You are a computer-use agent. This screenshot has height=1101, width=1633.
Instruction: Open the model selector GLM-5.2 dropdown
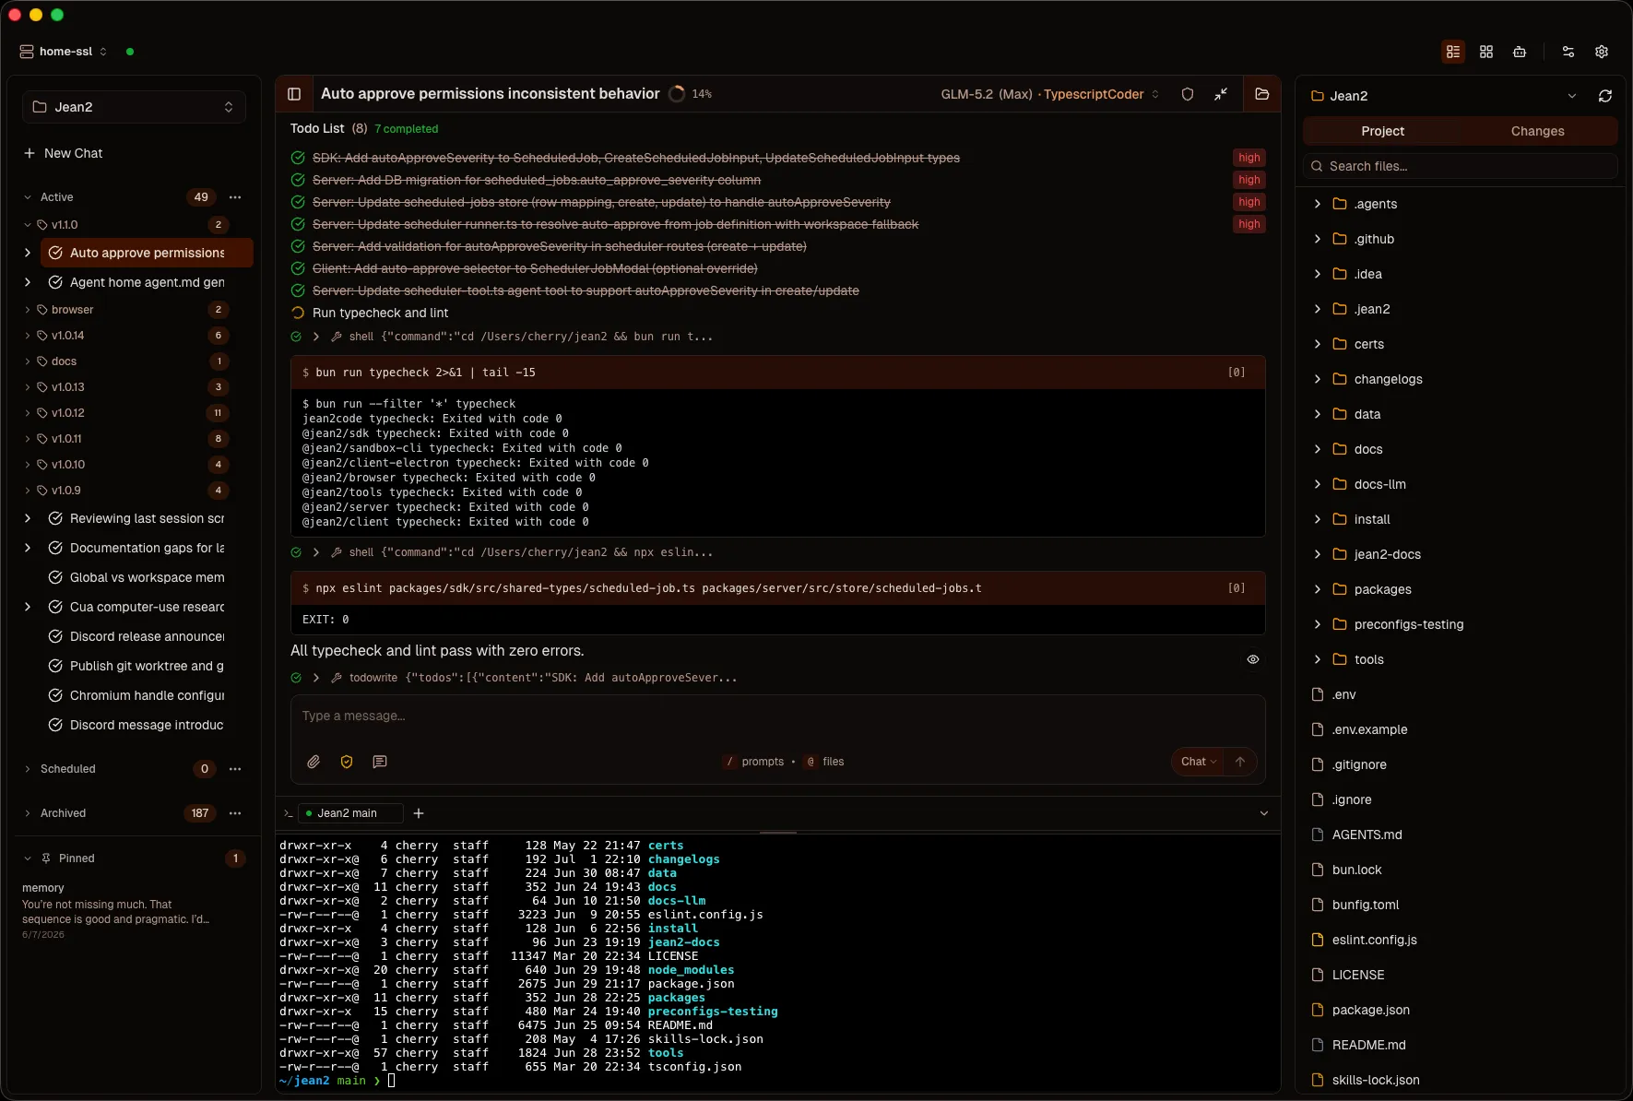click(1049, 94)
